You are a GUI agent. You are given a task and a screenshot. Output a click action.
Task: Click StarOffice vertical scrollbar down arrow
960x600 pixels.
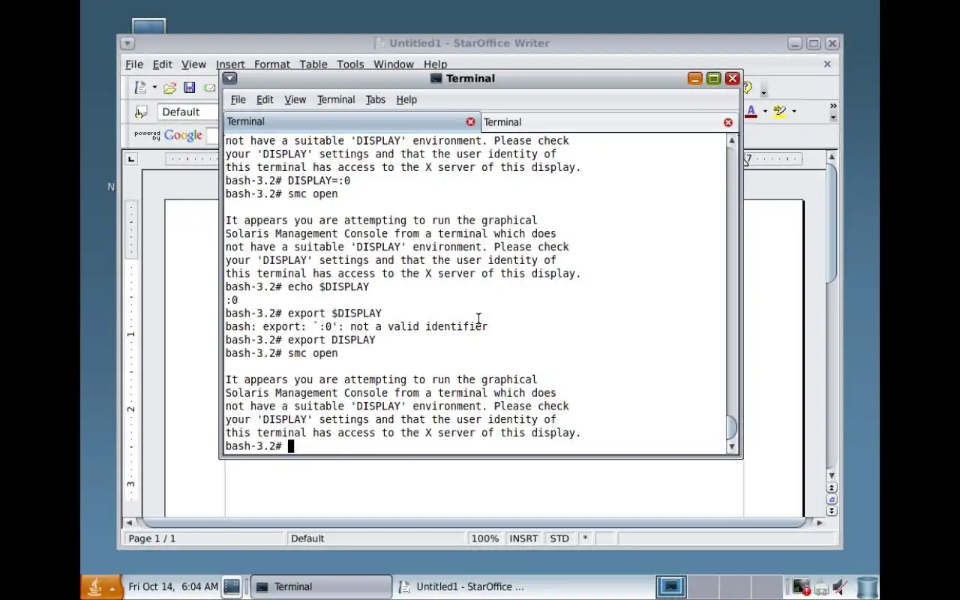pyautogui.click(x=831, y=475)
